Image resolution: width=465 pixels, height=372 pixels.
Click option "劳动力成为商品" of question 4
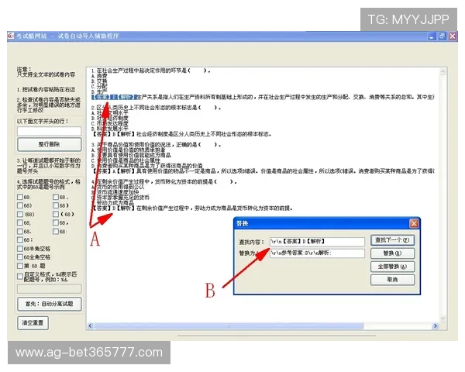[x=112, y=202]
